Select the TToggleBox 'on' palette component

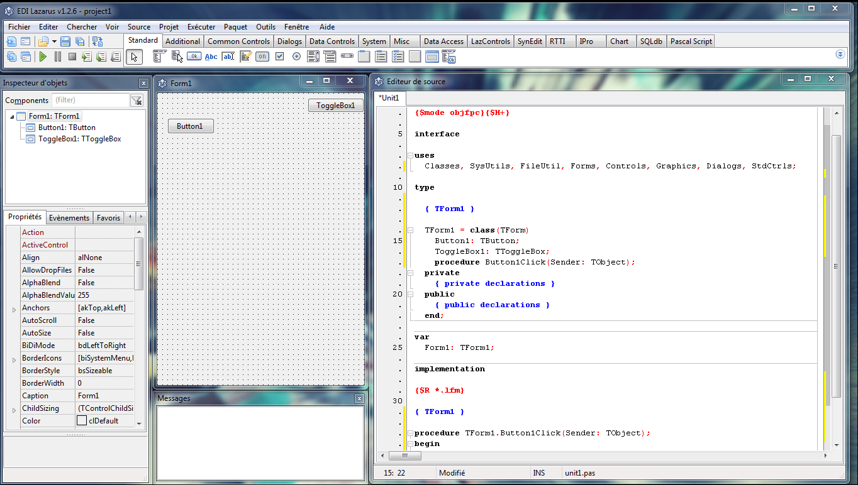[x=262, y=57]
